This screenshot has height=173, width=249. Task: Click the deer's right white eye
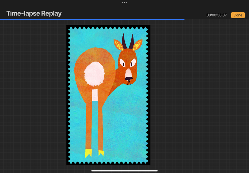133,64
